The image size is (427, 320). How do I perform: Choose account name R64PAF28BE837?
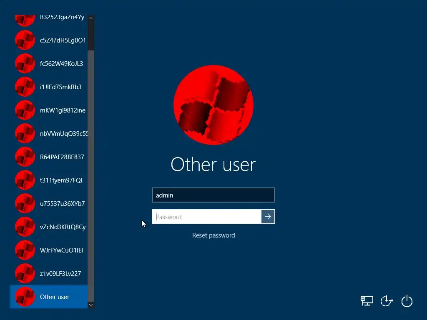click(x=62, y=157)
